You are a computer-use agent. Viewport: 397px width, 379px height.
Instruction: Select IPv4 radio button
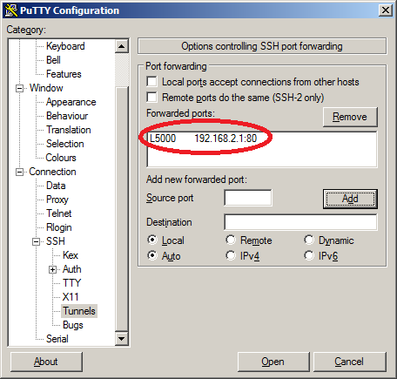231,255
